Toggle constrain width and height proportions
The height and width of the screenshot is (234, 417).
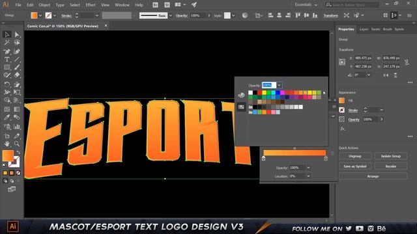[407, 62]
